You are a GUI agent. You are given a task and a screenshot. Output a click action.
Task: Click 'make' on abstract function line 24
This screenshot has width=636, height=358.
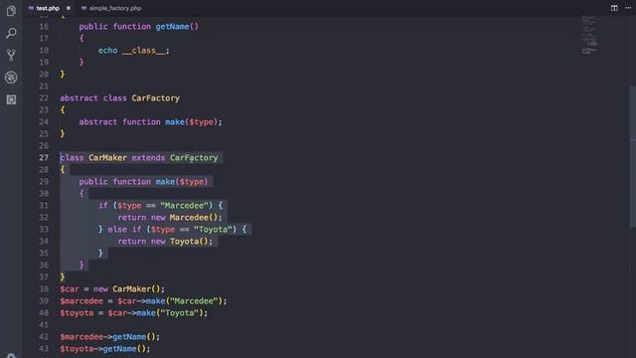pyautogui.click(x=175, y=121)
